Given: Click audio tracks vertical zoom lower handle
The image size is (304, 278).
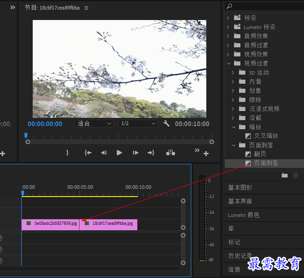Looking at the screenshot, I should (x=183, y=263).
